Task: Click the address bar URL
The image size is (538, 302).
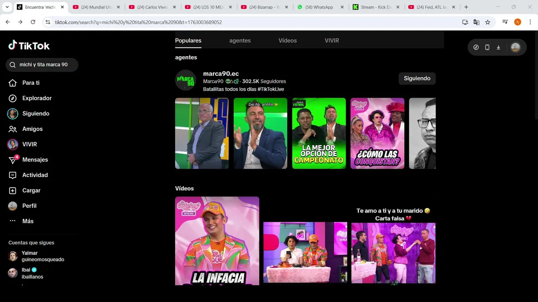Action: tap(138, 22)
